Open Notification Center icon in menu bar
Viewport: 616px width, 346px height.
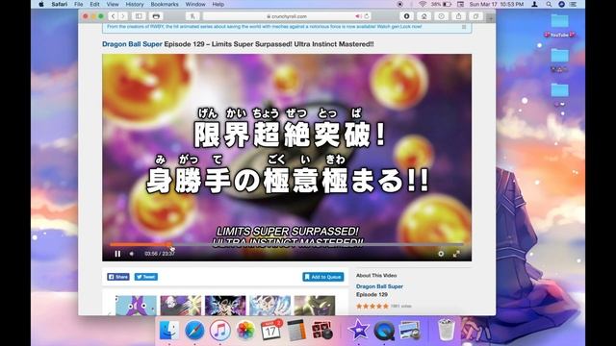574,4
